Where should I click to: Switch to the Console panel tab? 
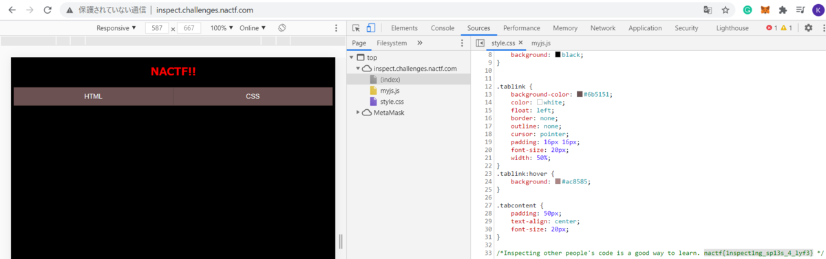pos(443,28)
